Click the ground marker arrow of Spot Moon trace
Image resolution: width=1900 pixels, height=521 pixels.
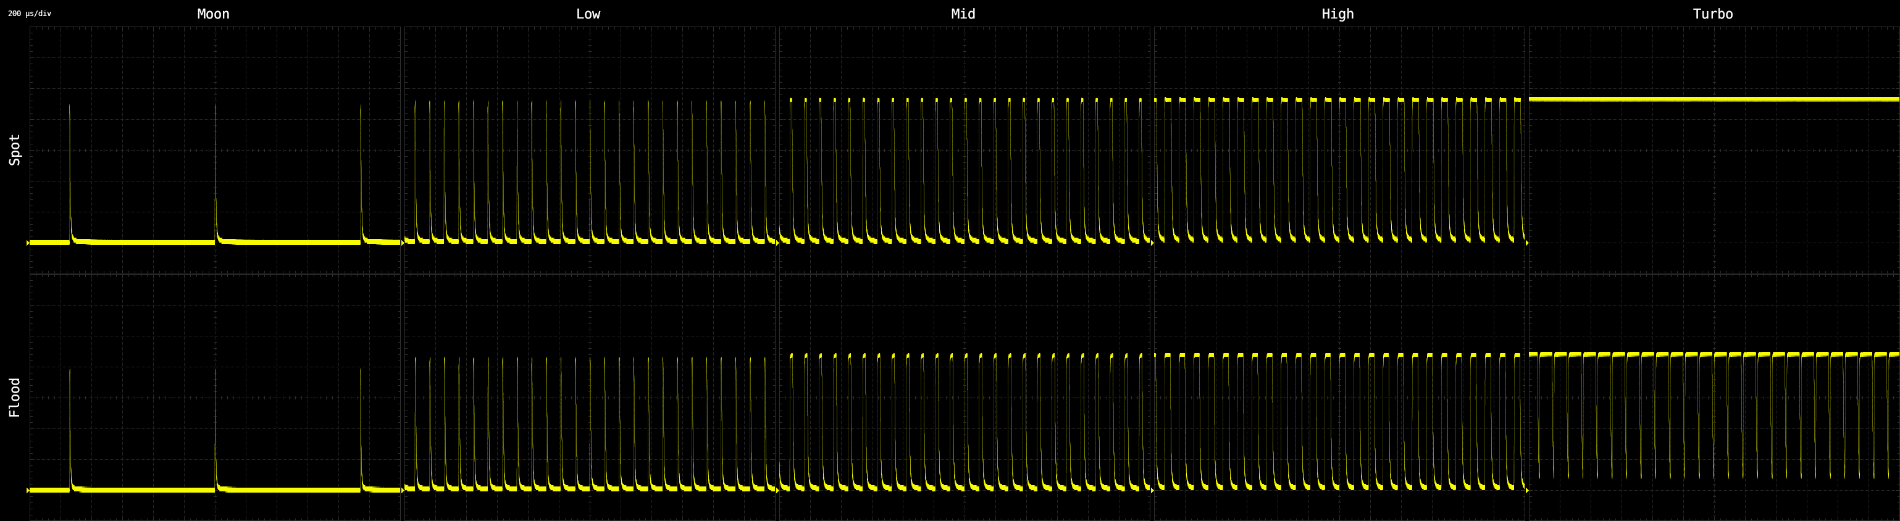[28, 243]
